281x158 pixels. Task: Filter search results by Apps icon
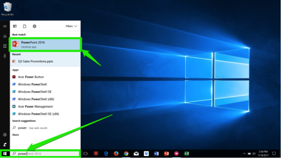15,26
